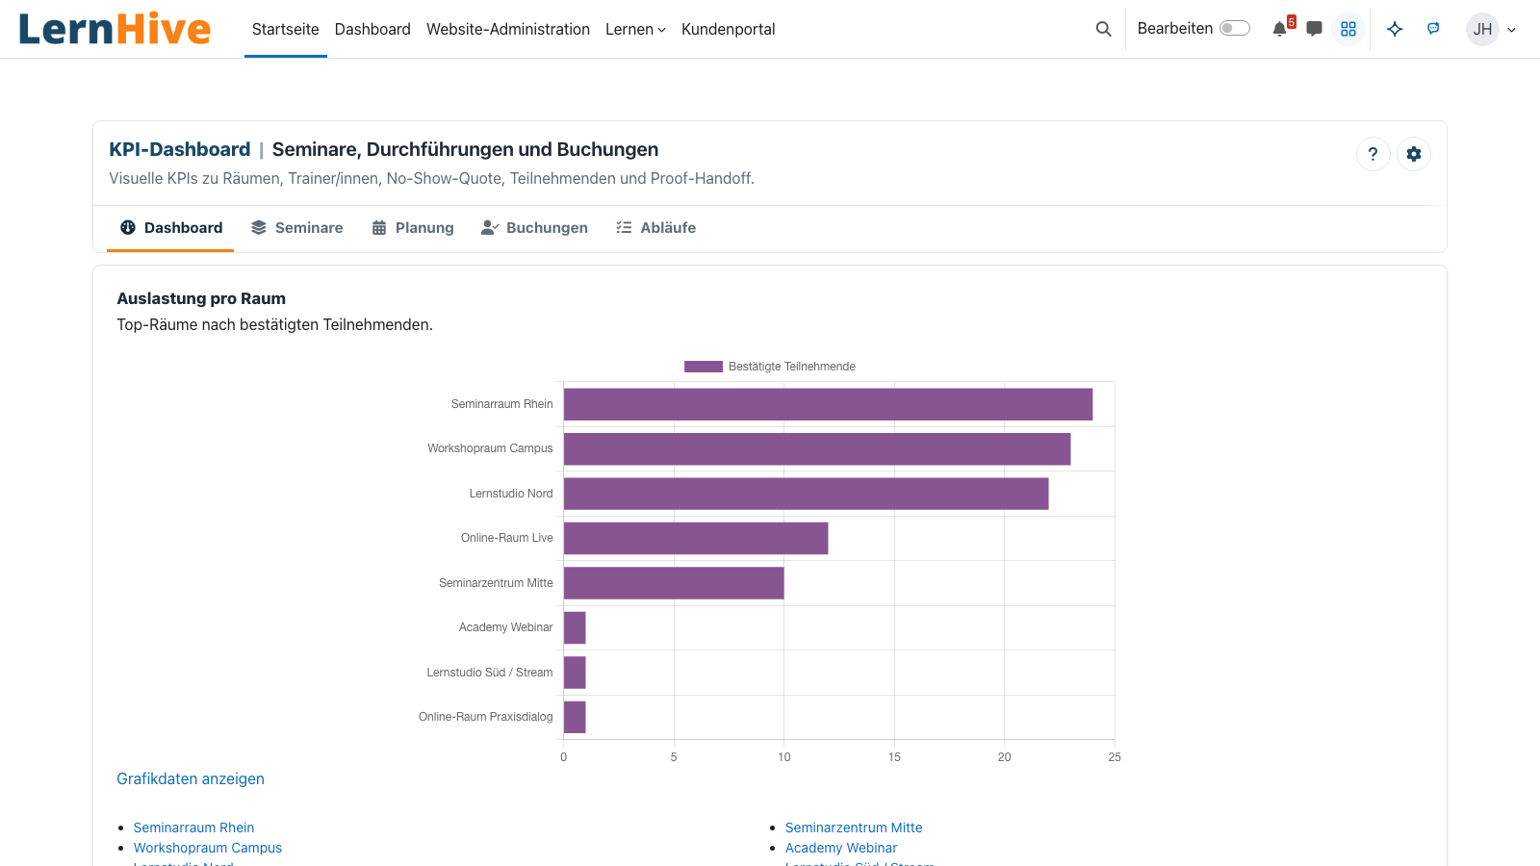Viewport: 1540px width, 866px height.
Task: Open the messages speech bubble icon
Action: coord(1314,29)
